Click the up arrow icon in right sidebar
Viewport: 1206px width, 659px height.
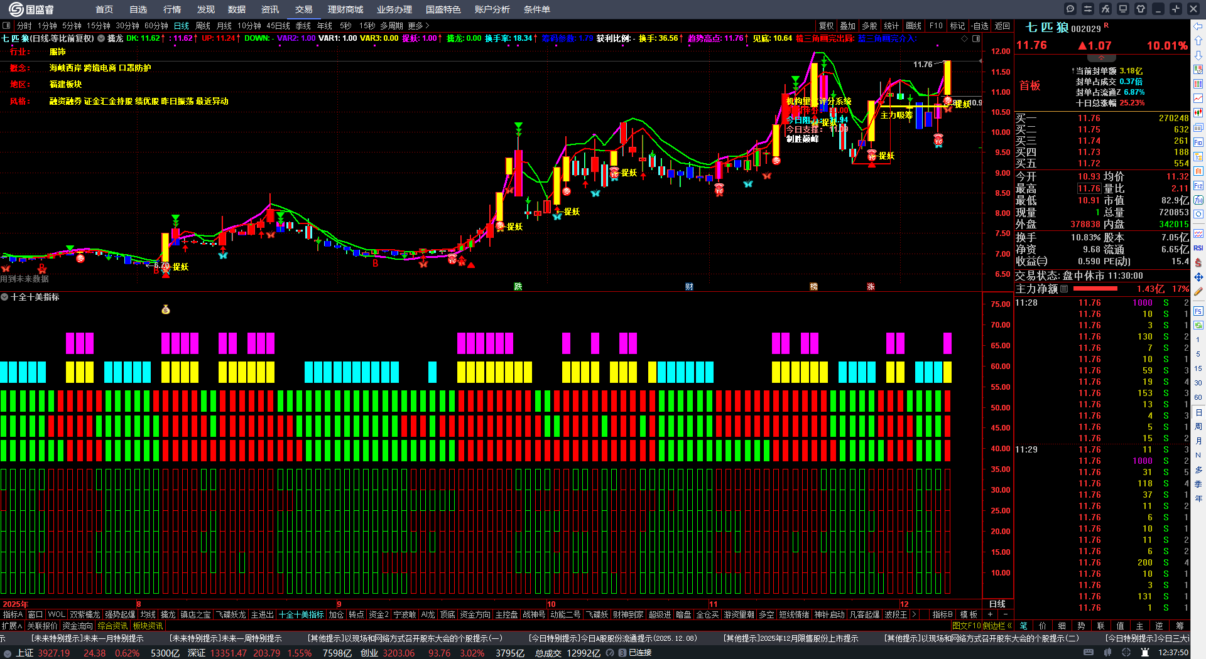(1198, 41)
